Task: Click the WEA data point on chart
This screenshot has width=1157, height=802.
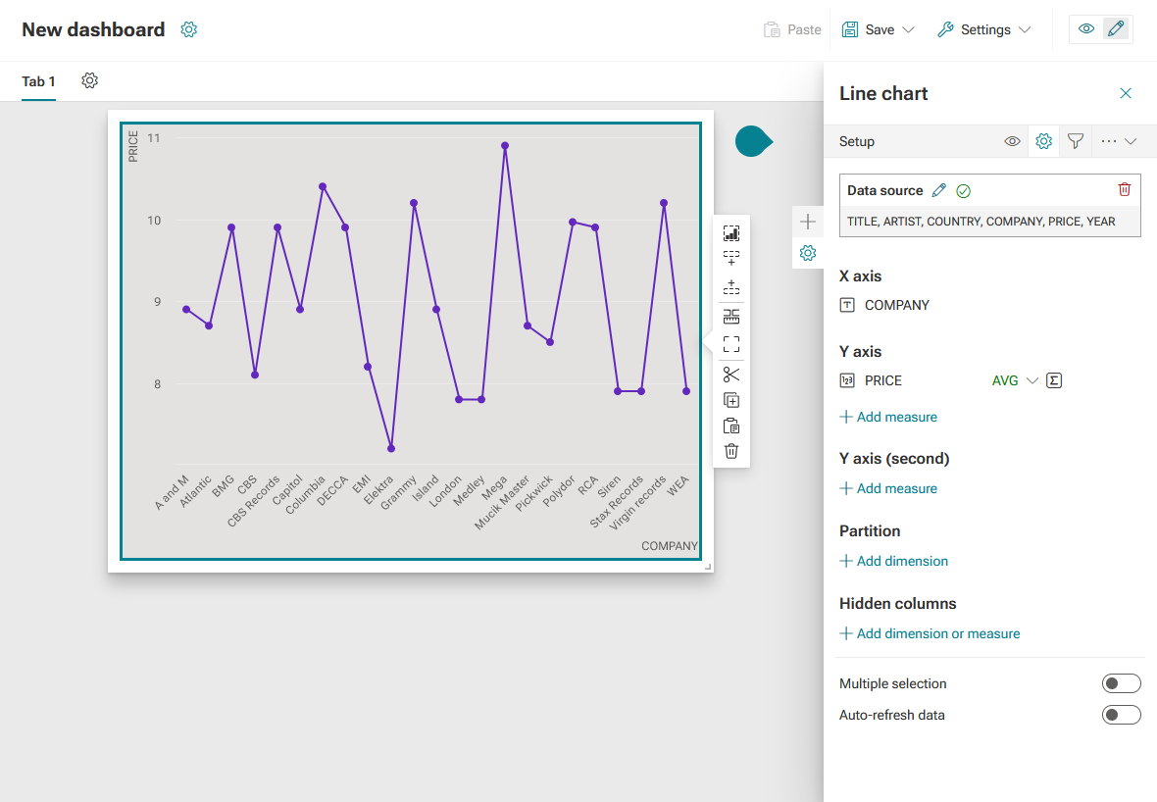Action: click(x=686, y=391)
